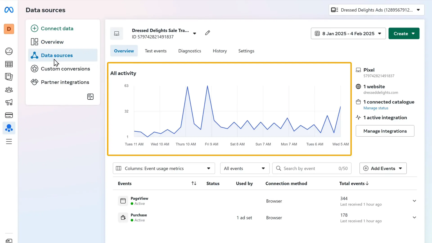Sort by Total events column
432x243 pixels.
pos(354,183)
